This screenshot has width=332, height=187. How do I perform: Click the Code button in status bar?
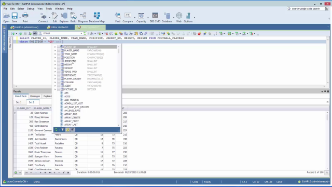[195, 182]
